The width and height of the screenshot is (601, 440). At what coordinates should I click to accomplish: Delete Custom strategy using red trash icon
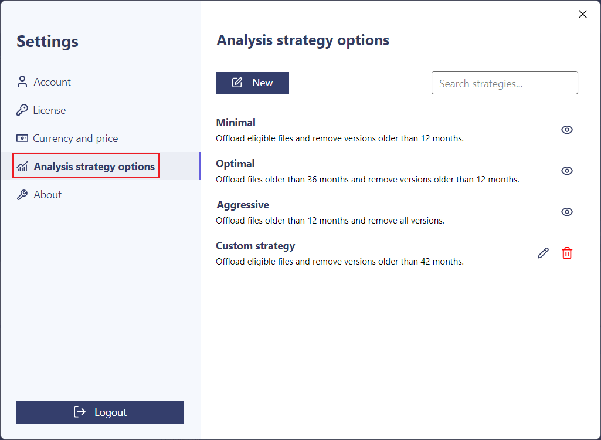point(567,253)
